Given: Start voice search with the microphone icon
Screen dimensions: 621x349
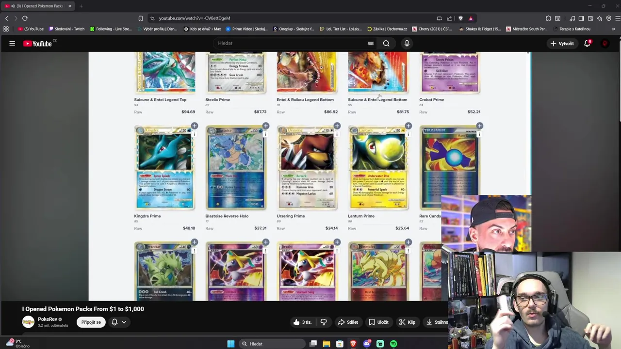Looking at the screenshot, I should coord(407,43).
